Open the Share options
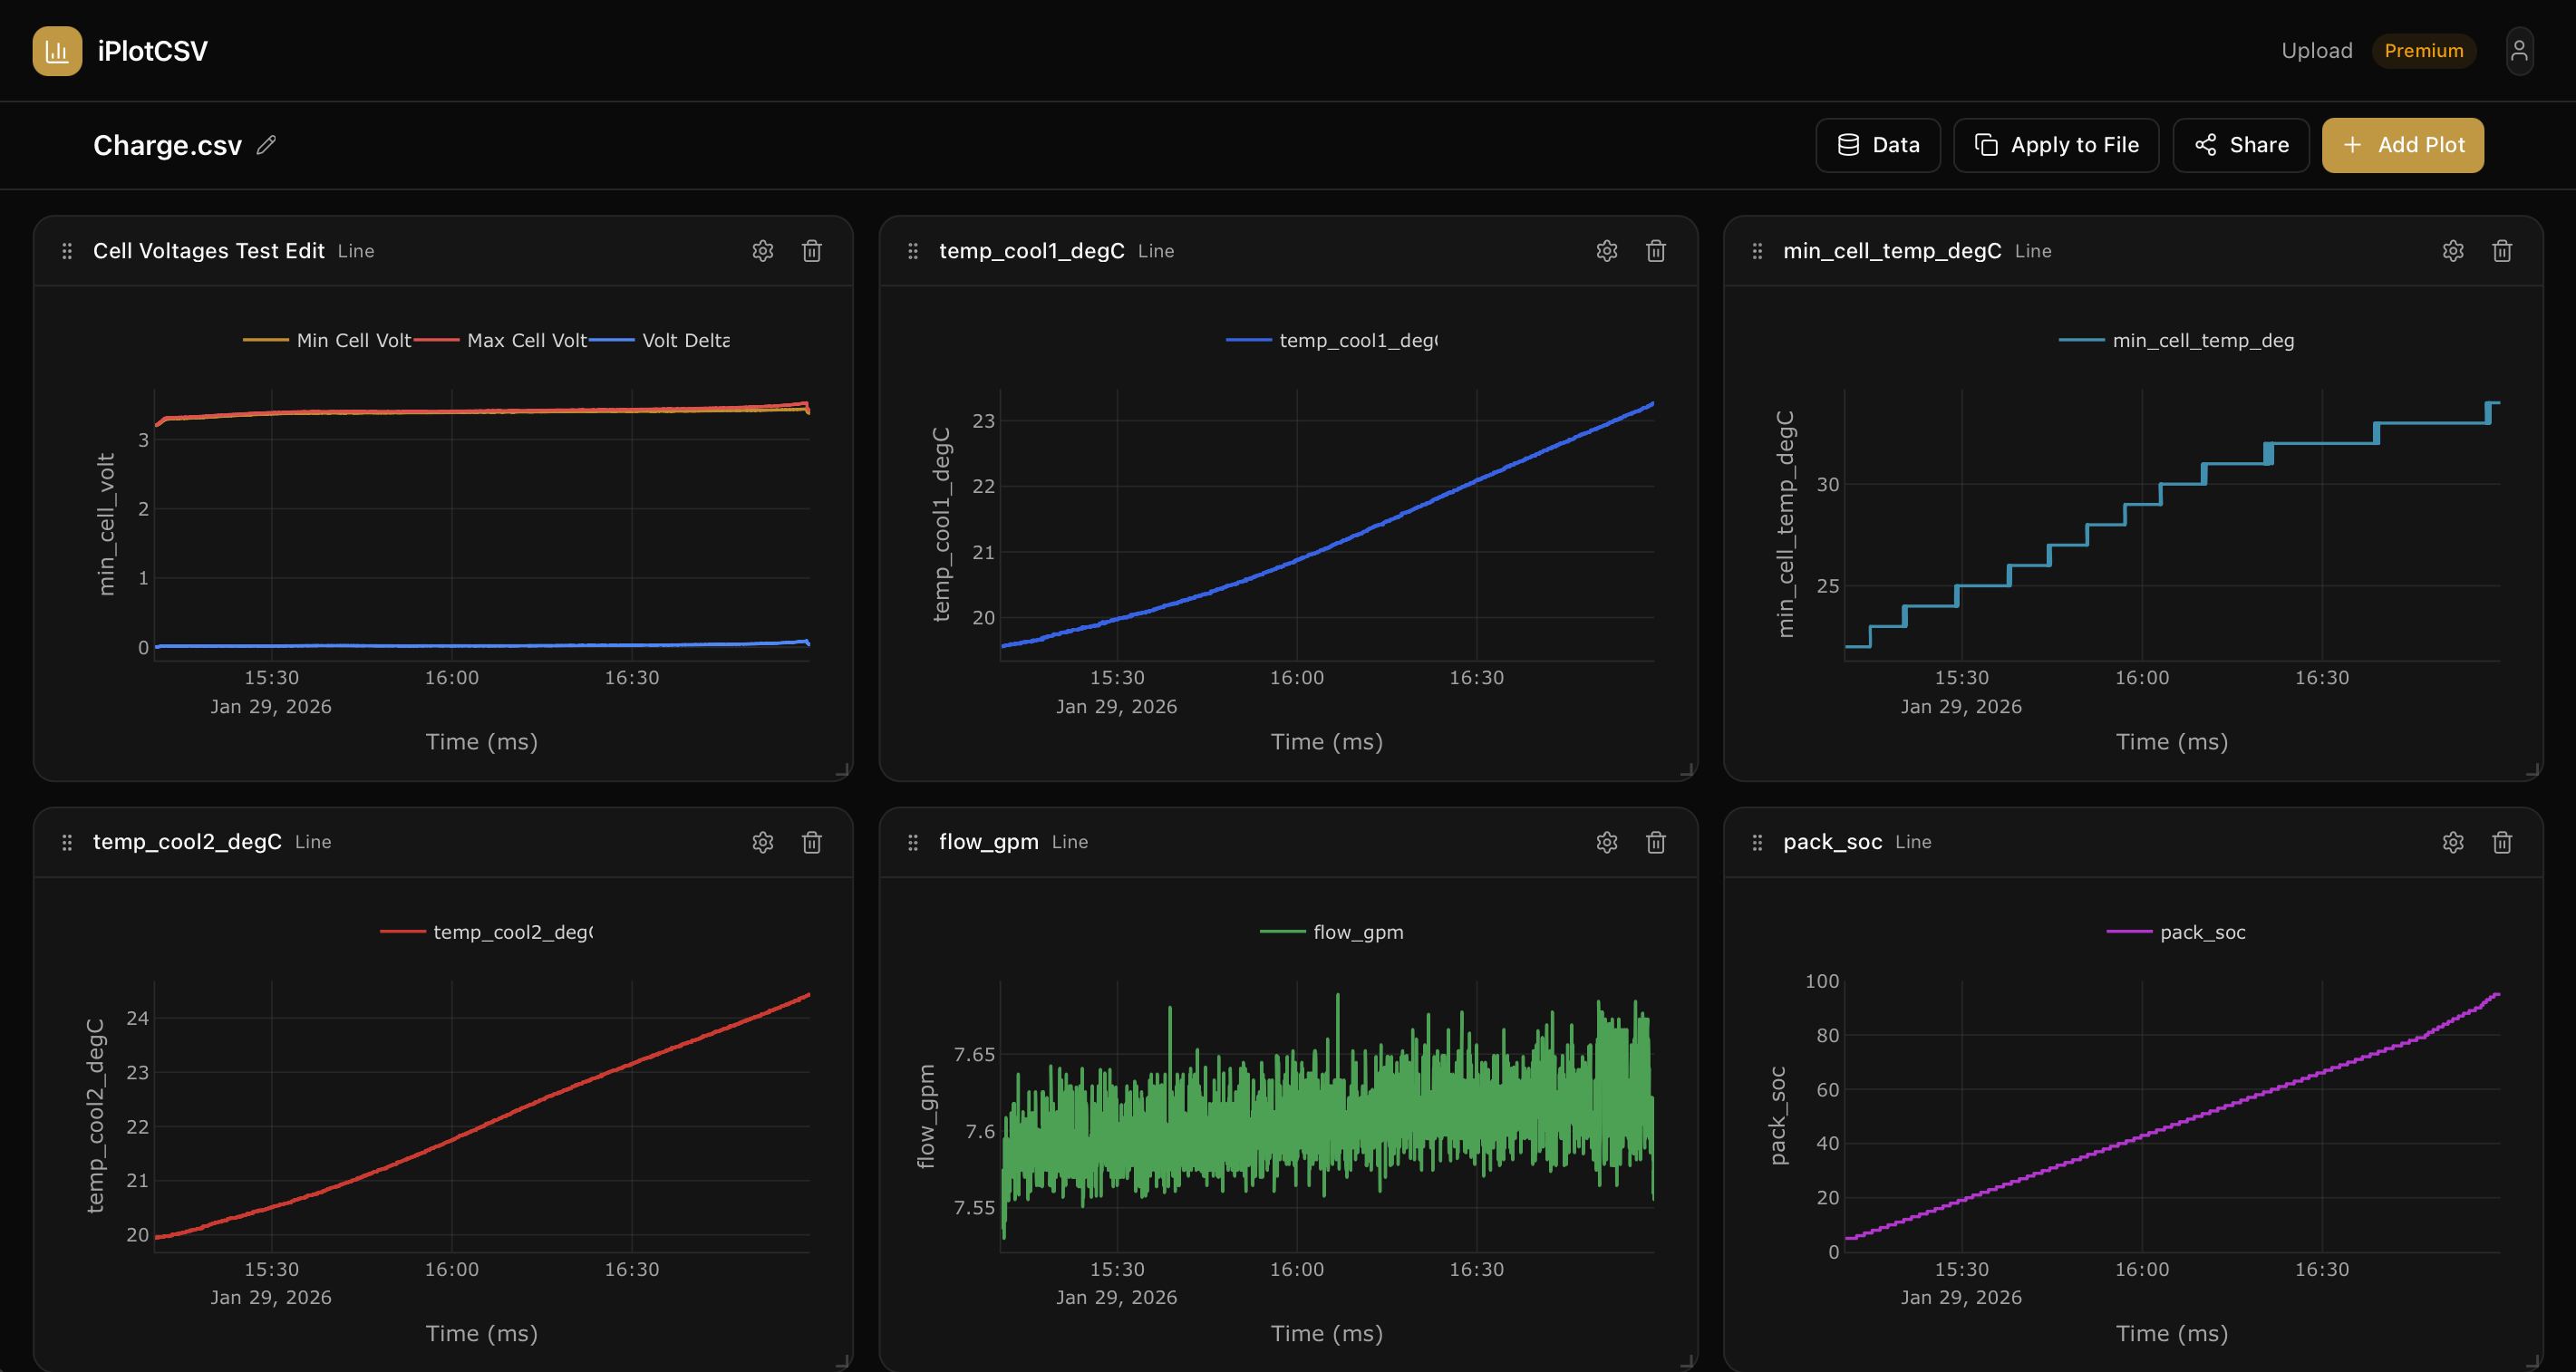The height and width of the screenshot is (1372, 2576). [x=2241, y=145]
